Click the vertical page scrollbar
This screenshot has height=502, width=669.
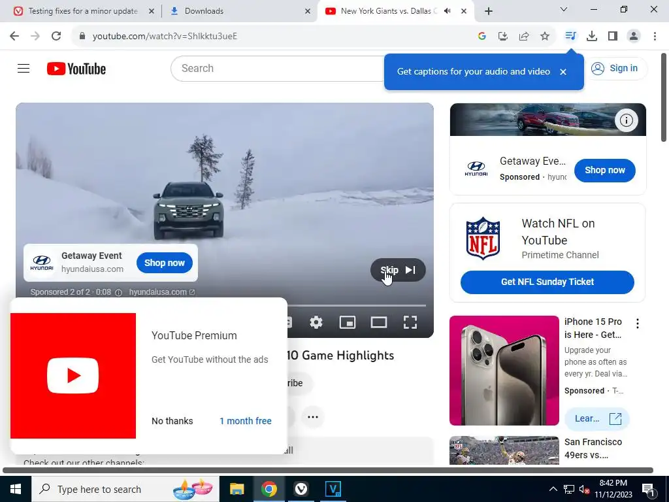pos(664,97)
